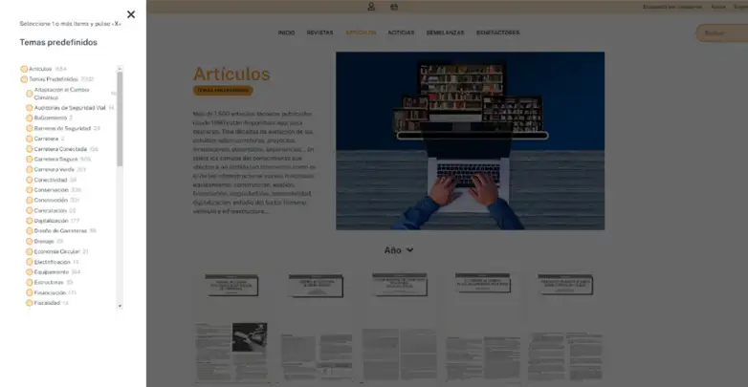Select the Carretera Segura topic circle

click(x=30, y=160)
